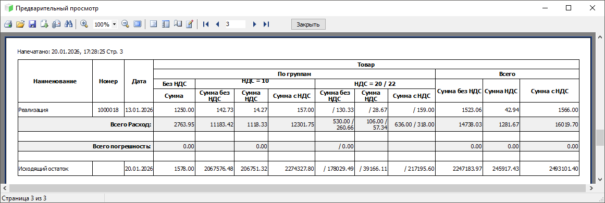Click the Print icon in the toolbar
Image resolution: width=605 pixels, height=203 pixels.
tap(8, 24)
